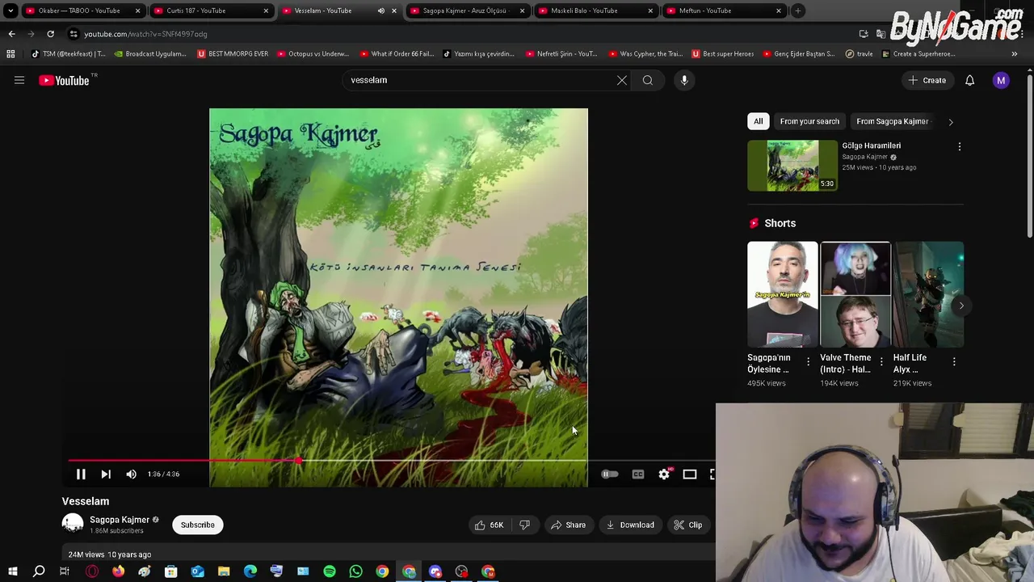Open the YouTube guide hamburger menu
Image resolution: width=1034 pixels, height=582 pixels.
coord(19,80)
